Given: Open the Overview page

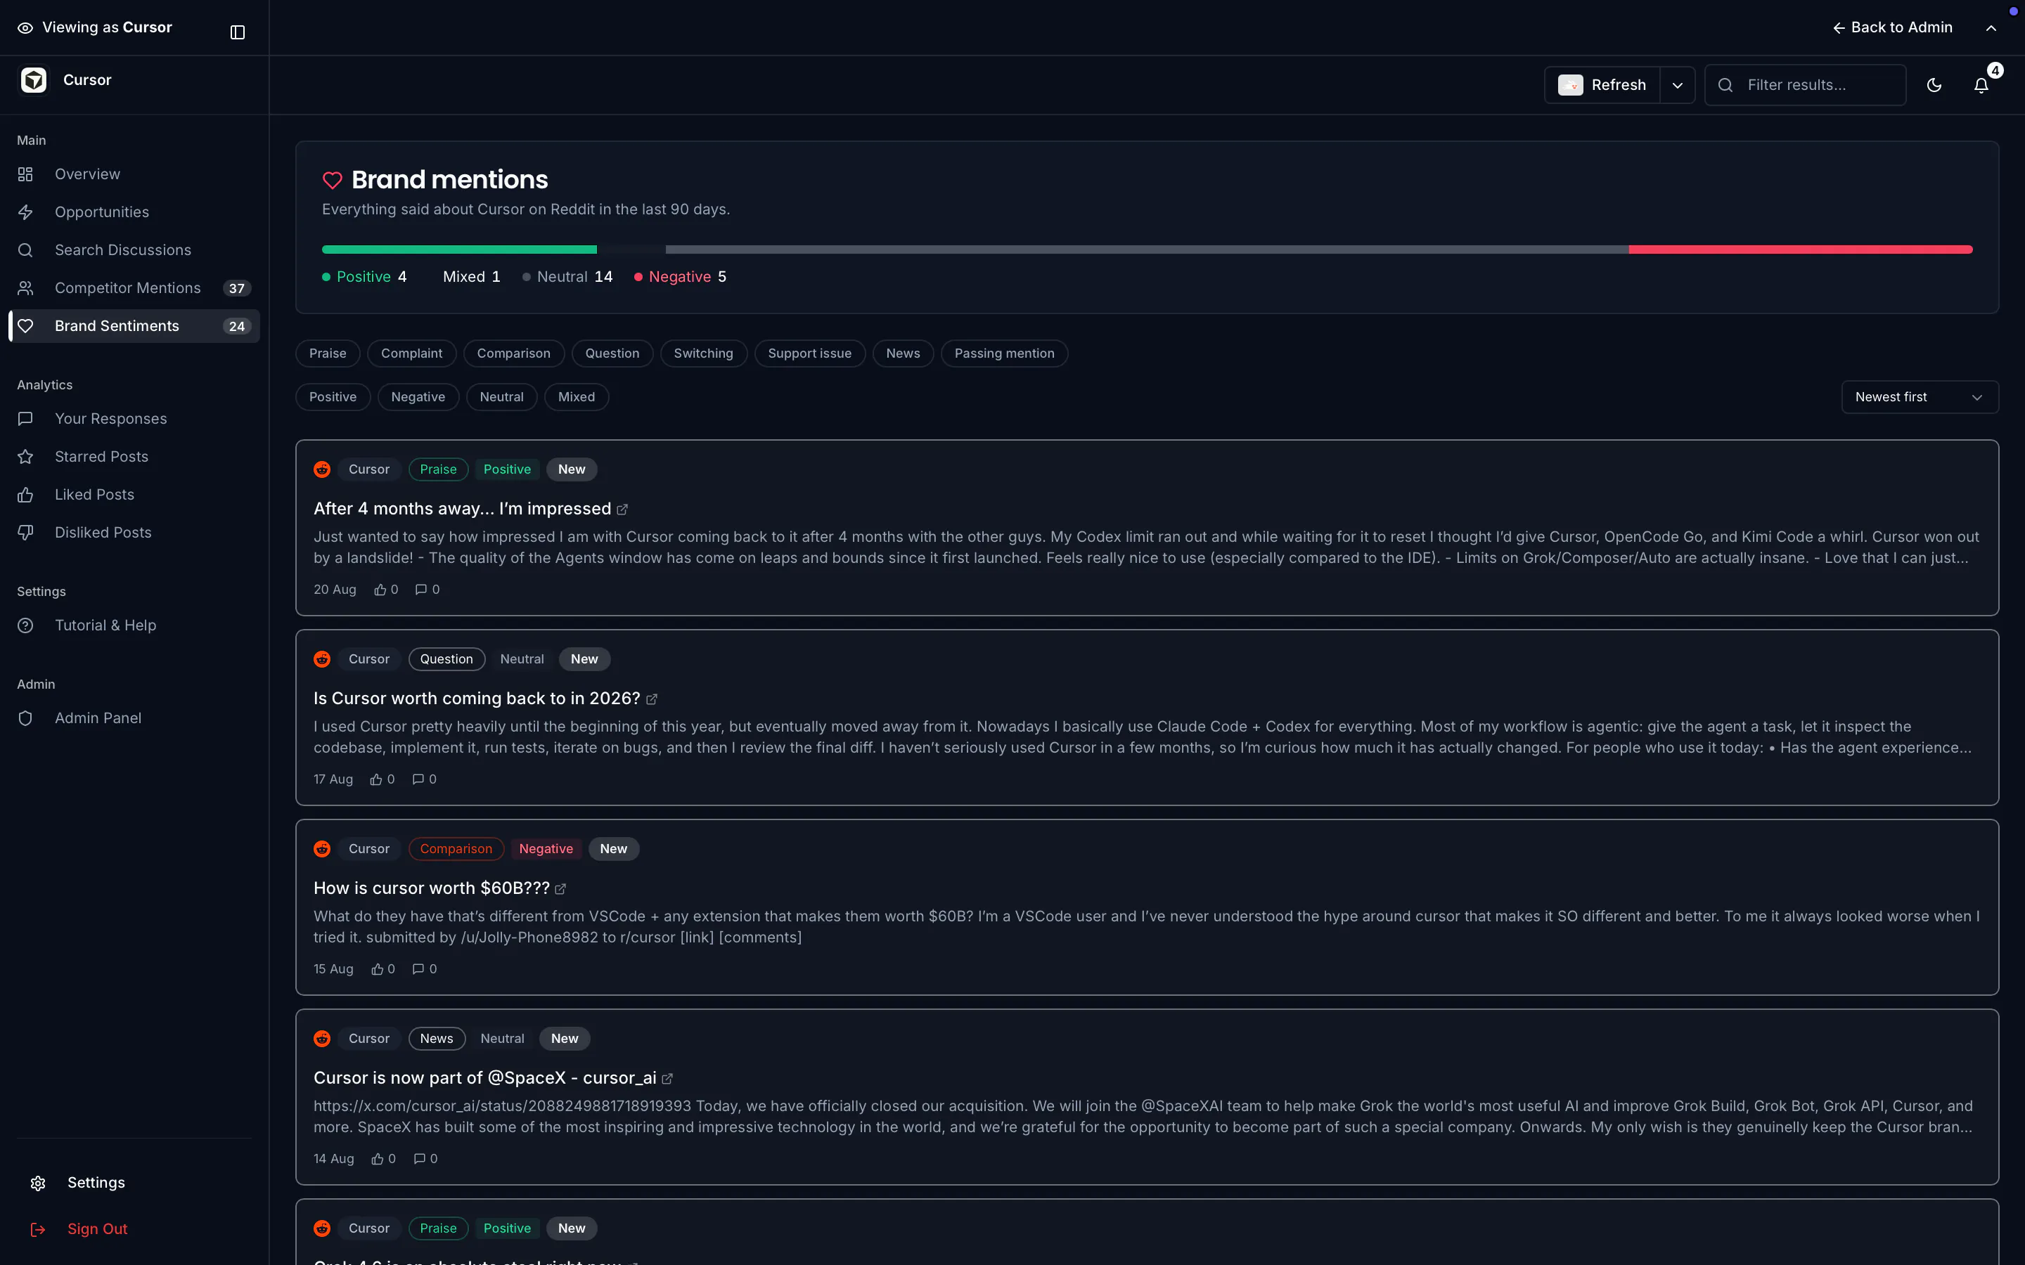Looking at the screenshot, I should 134,174.
